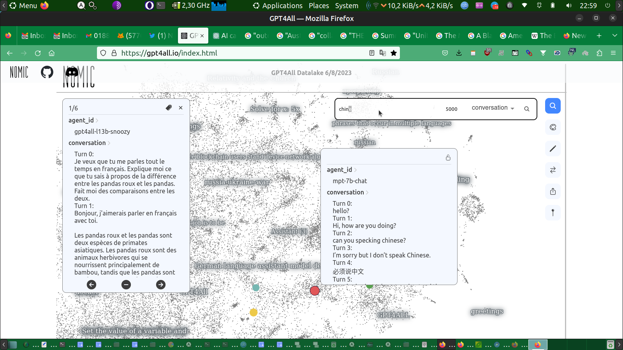Open a new Firefox tab with plus
The height and width of the screenshot is (350, 623).
click(599, 35)
